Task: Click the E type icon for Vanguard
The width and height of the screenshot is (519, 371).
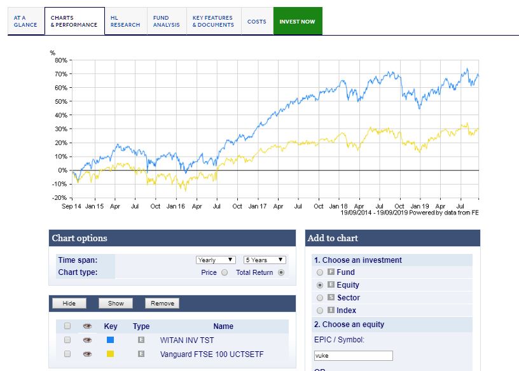Action: coord(141,354)
